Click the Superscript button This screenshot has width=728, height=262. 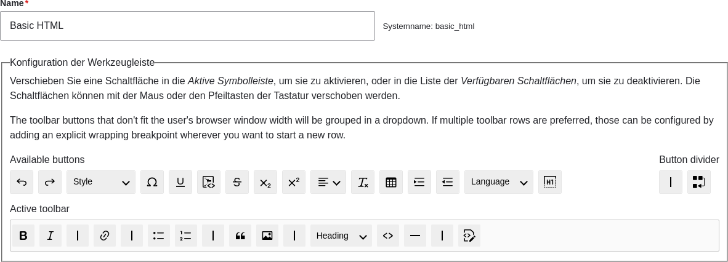(293, 182)
